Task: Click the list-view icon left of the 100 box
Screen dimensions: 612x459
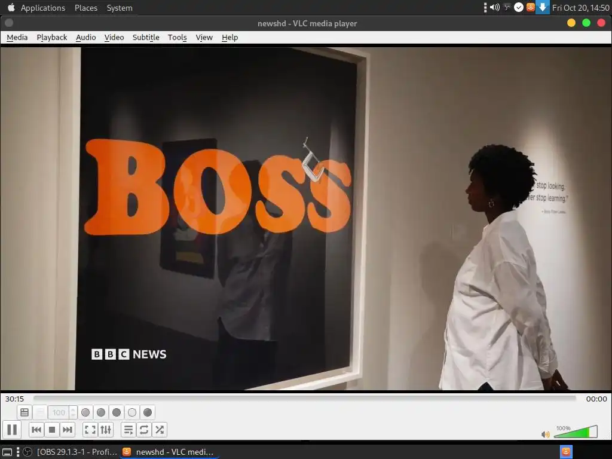Action: (x=24, y=412)
